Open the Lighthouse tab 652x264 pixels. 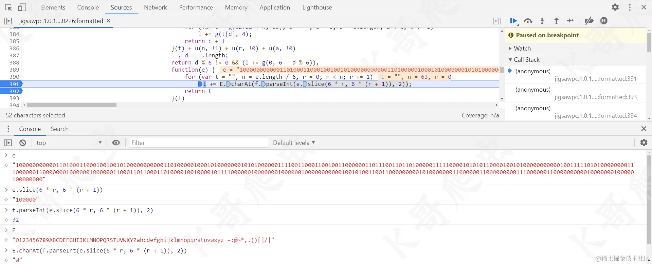click(x=317, y=7)
